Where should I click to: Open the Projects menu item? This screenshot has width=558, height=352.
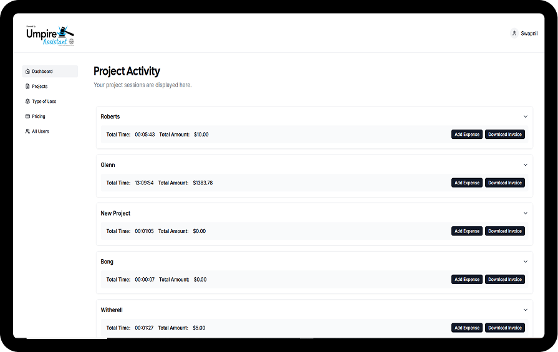click(40, 87)
